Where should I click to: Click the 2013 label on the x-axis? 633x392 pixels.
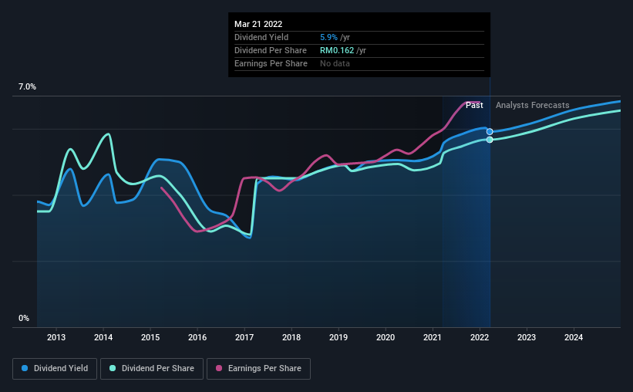point(56,337)
